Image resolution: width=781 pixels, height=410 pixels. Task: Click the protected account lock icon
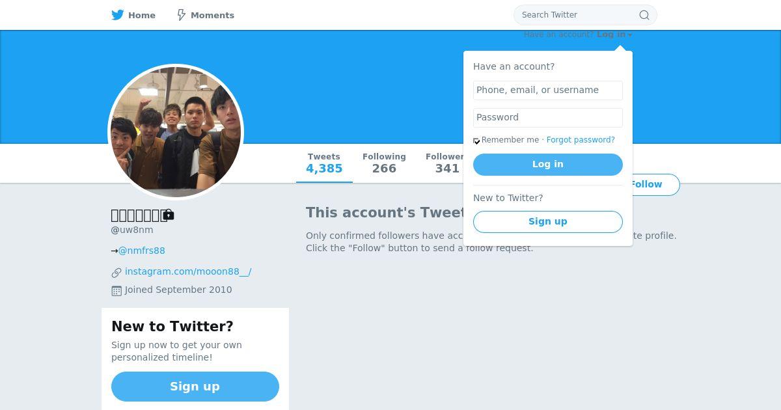coord(169,215)
